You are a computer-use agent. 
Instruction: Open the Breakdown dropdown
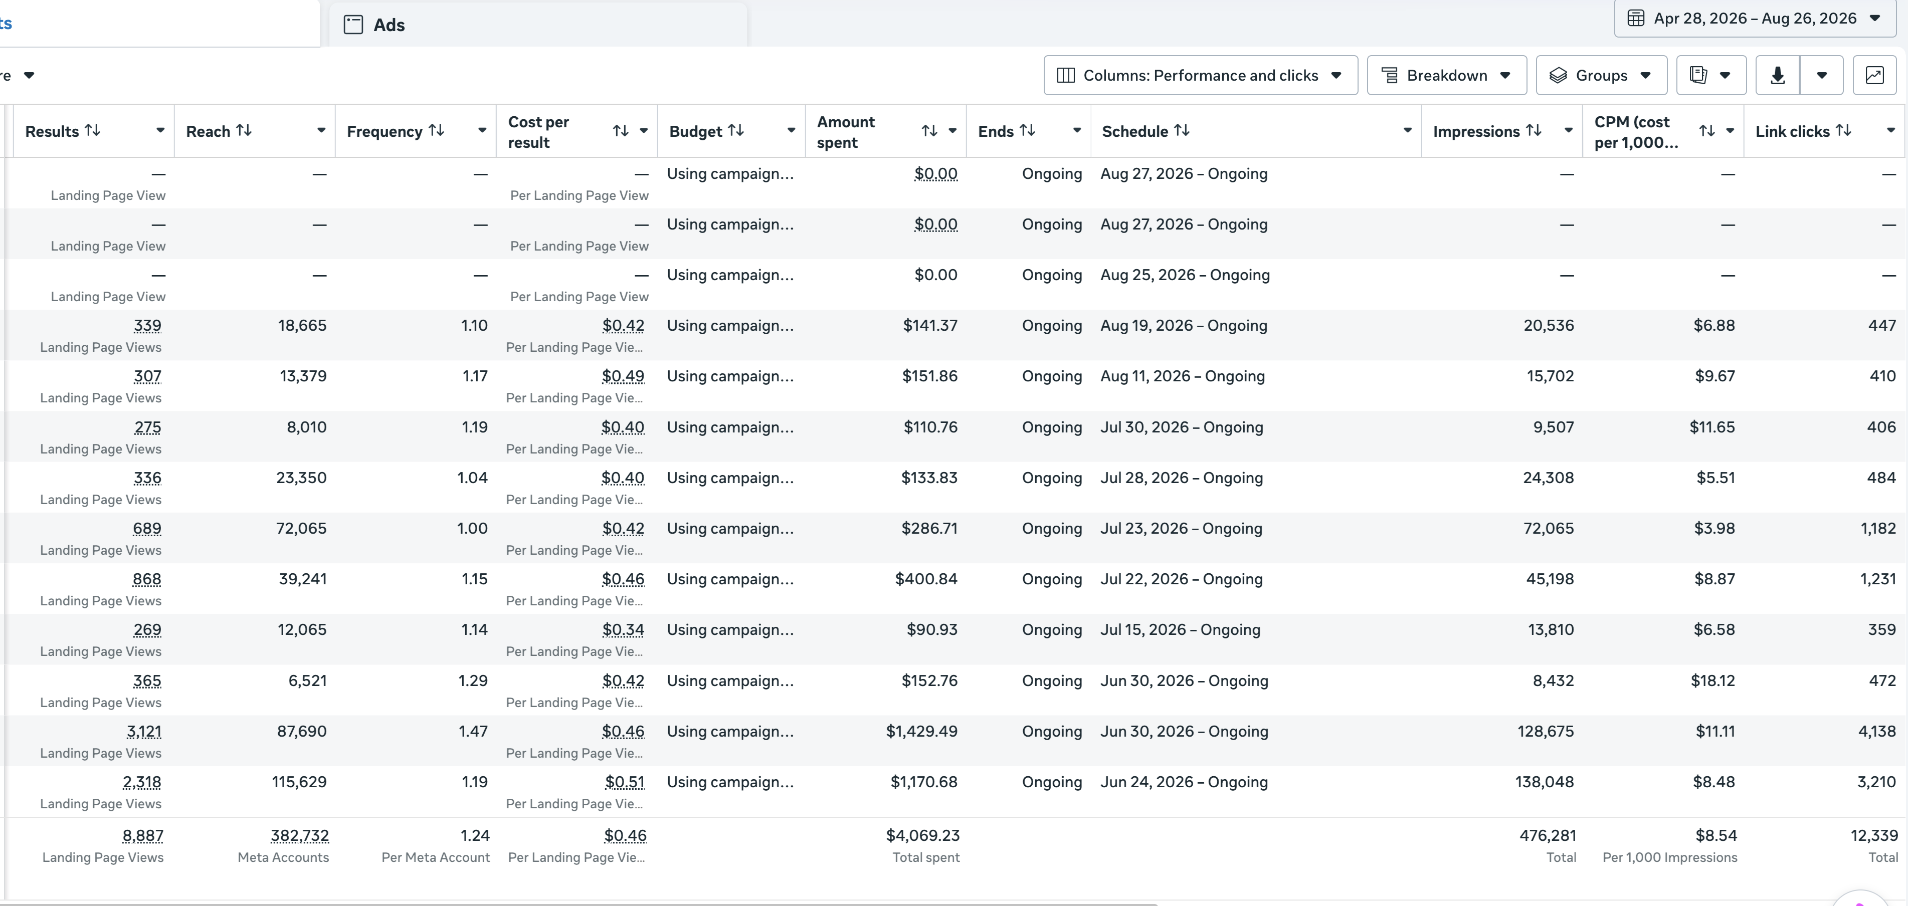pos(1447,76)
